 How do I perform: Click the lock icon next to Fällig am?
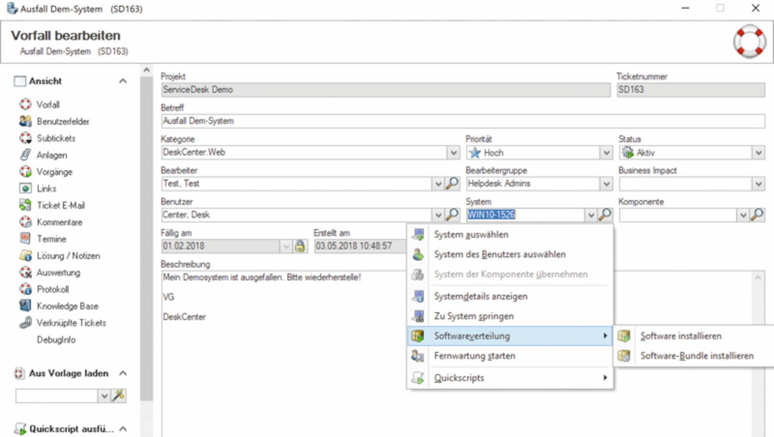pos(299,247)
